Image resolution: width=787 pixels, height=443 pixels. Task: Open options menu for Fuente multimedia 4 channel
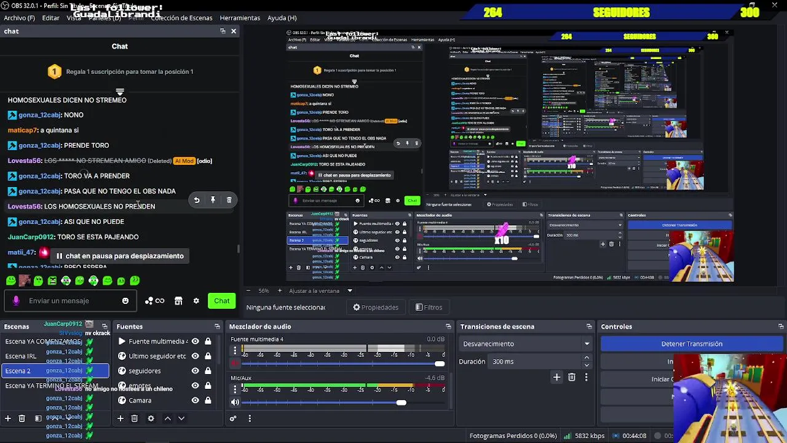pos(234,350)
